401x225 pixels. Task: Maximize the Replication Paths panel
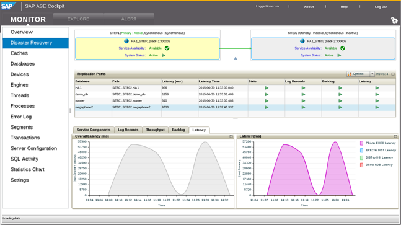pos(393,74)
